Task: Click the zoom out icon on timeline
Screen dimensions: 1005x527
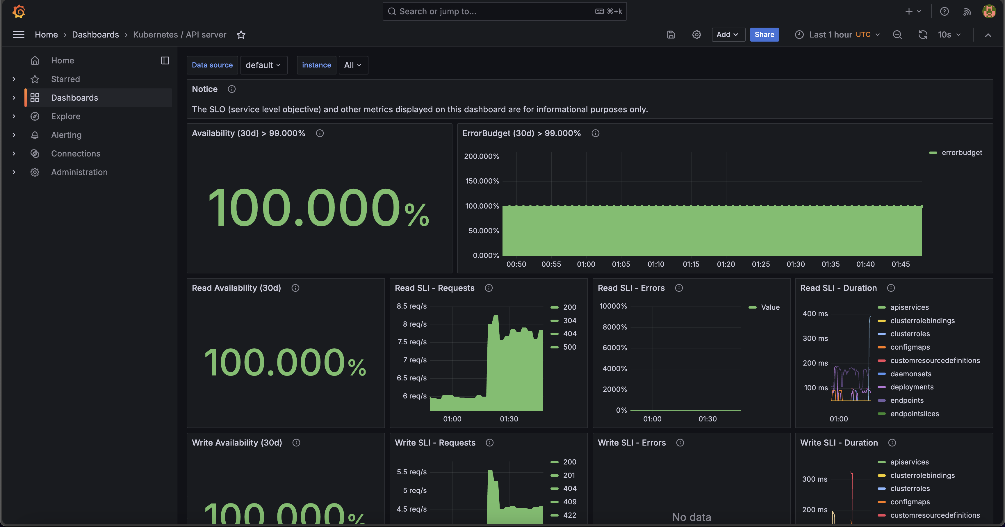Action: [899, 35]
